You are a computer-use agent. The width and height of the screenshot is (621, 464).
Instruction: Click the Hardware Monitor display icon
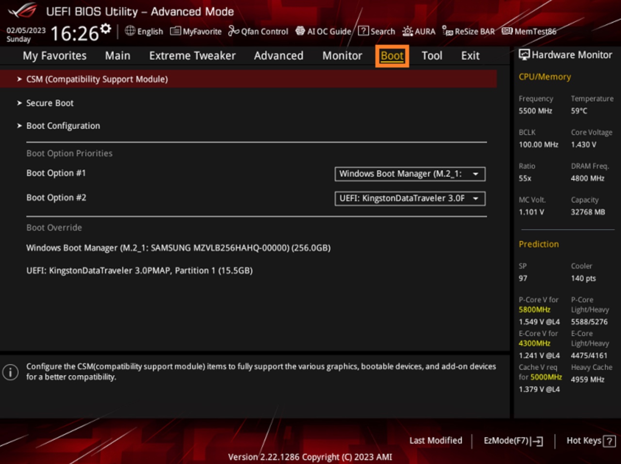[x=524, y=55]
